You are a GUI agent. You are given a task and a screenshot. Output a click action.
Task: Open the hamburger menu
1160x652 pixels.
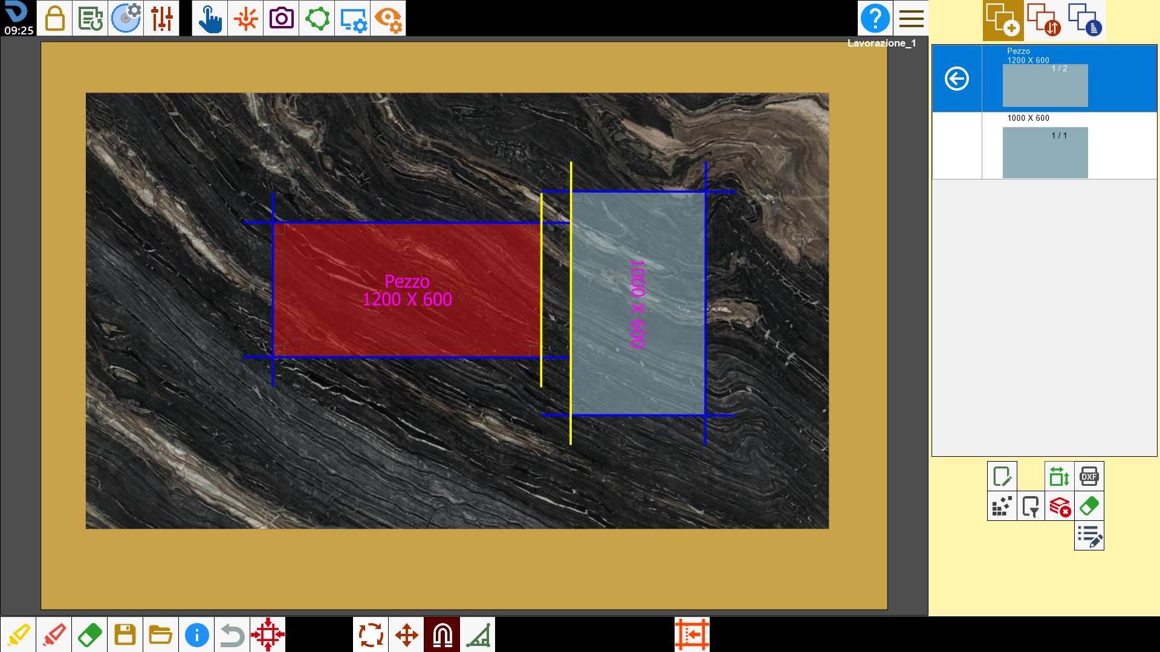point(911,18)
